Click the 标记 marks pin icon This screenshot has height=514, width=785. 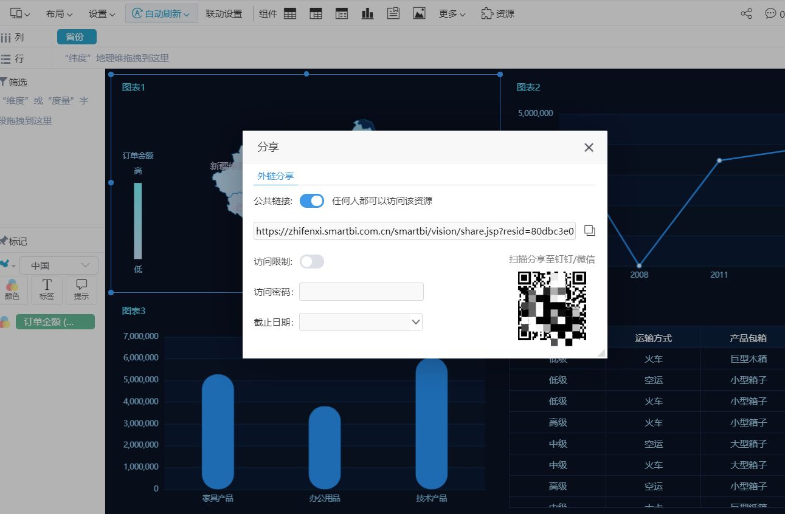3,241
